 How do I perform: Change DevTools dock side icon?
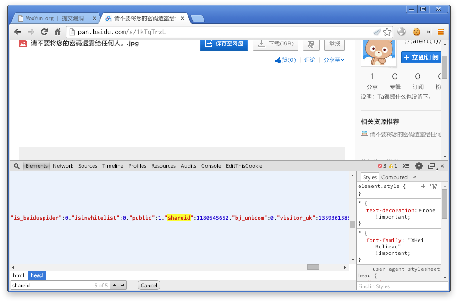(x=432, y=166)
